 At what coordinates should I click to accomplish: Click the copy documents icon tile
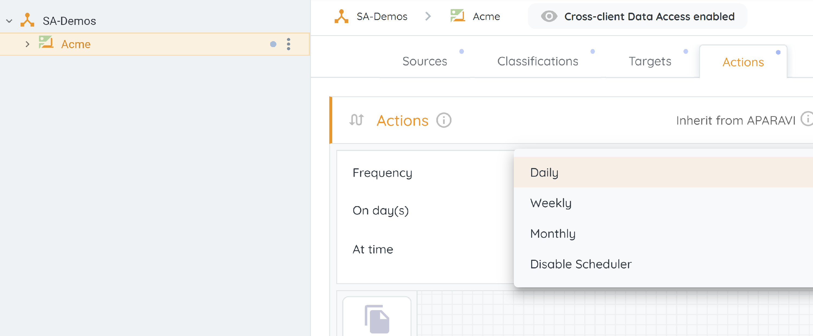pos(377,318)
